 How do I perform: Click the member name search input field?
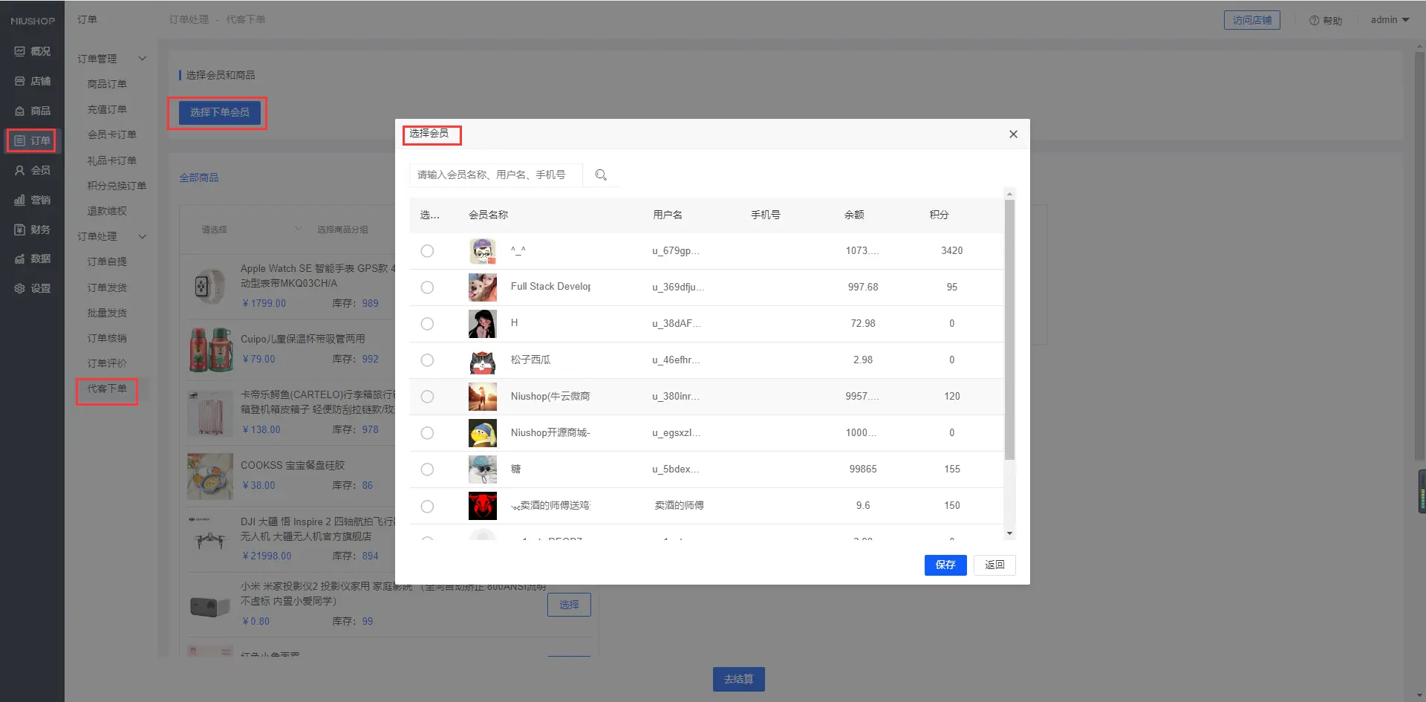point(495,175)
